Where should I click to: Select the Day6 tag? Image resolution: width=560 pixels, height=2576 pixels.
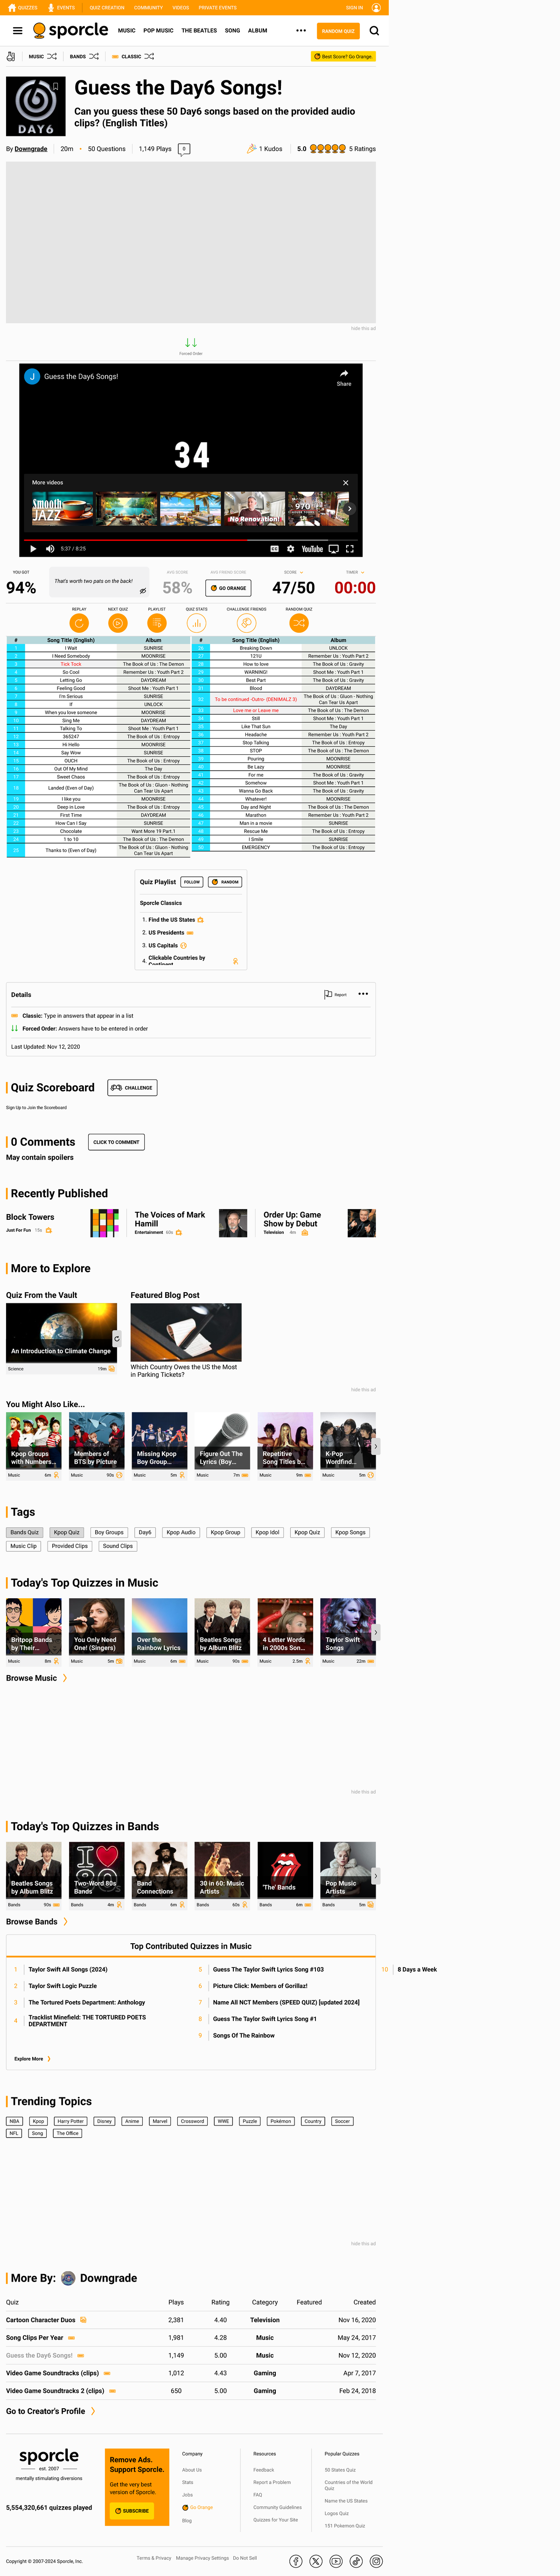point(145,1533)
